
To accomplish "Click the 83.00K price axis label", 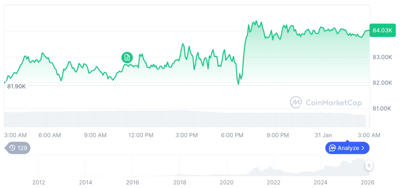I will 382,57.
